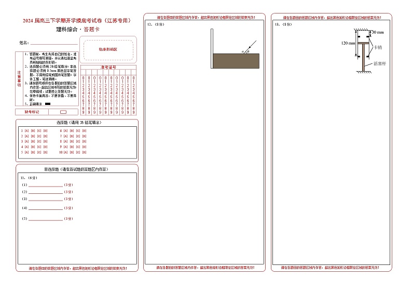Click red warning text below question 11 box
This screenshot has height=292, width=412.
(x=78, y=269)
